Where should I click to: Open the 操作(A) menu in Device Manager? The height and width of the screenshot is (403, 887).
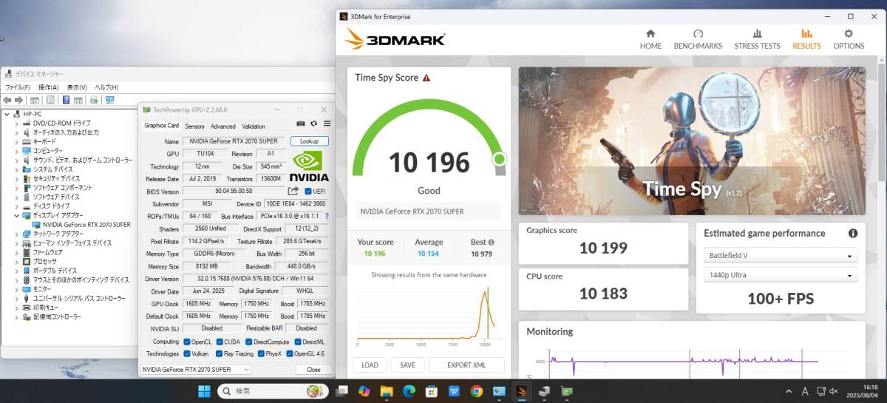tap(49, 87)
